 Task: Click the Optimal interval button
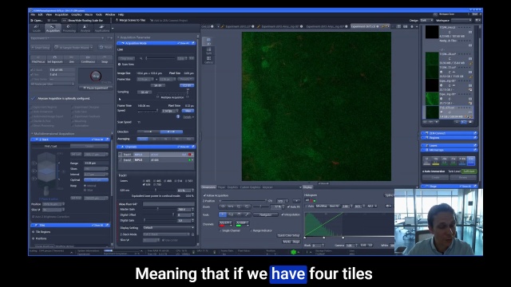[x=96, y=180]
